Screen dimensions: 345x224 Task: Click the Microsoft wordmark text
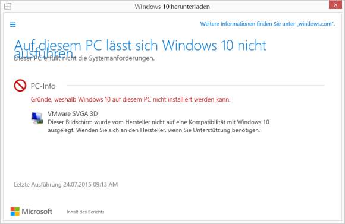(x=37, y=212)
